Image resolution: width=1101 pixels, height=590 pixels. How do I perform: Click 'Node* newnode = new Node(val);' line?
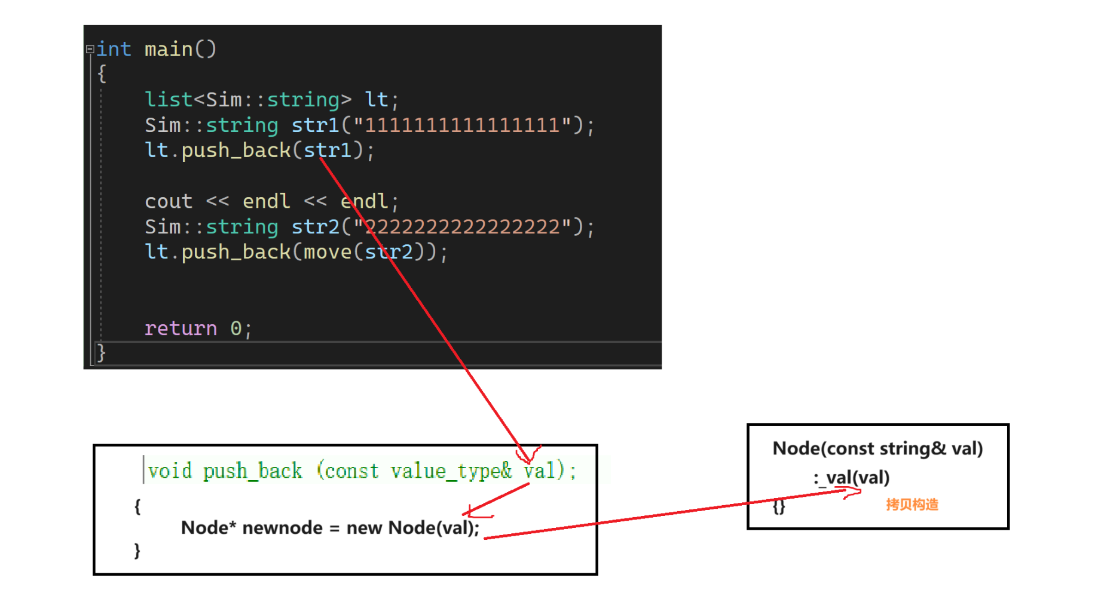click(x=330, y=528)
